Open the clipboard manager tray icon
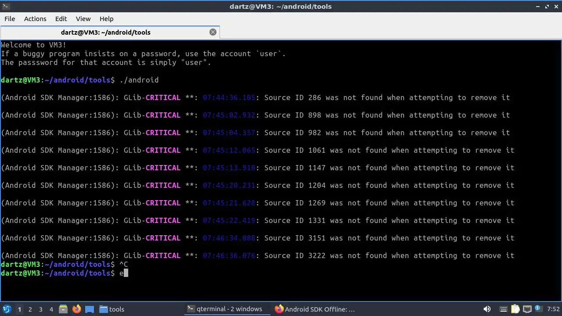This screenshot has height=316, width=562. pyautogui.click(x=515, y=309)
